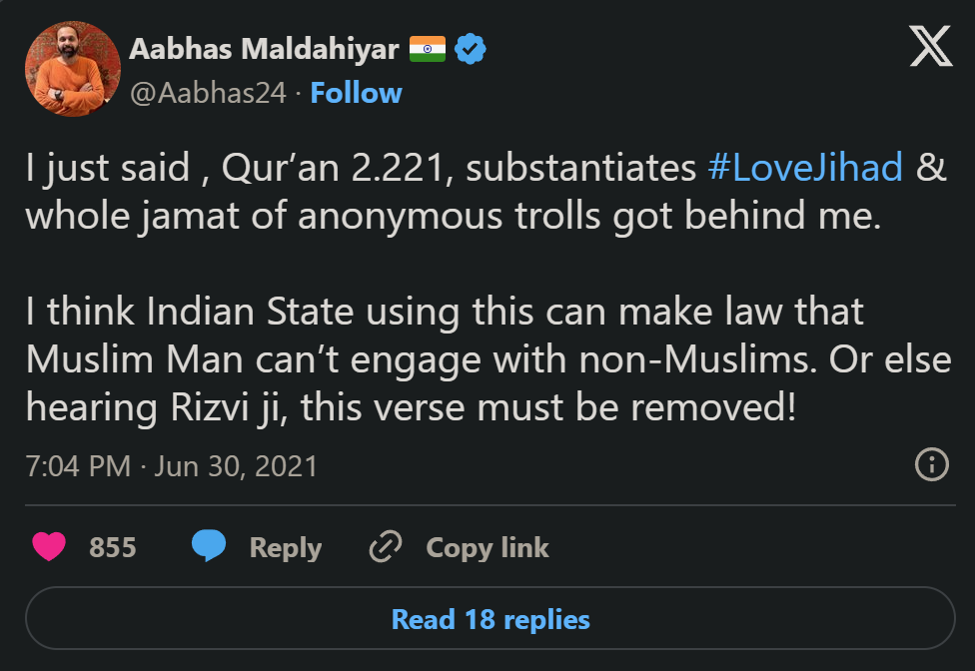Viewport: 975px width, 671px height.
Task: Open the #LoveJihad hashtag
Action: click(805, 168)
